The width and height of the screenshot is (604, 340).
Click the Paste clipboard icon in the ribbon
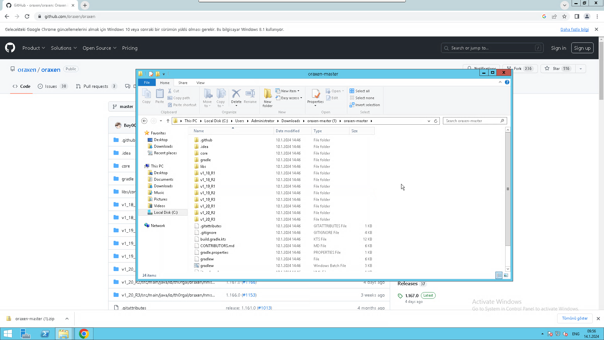point(159,96)
